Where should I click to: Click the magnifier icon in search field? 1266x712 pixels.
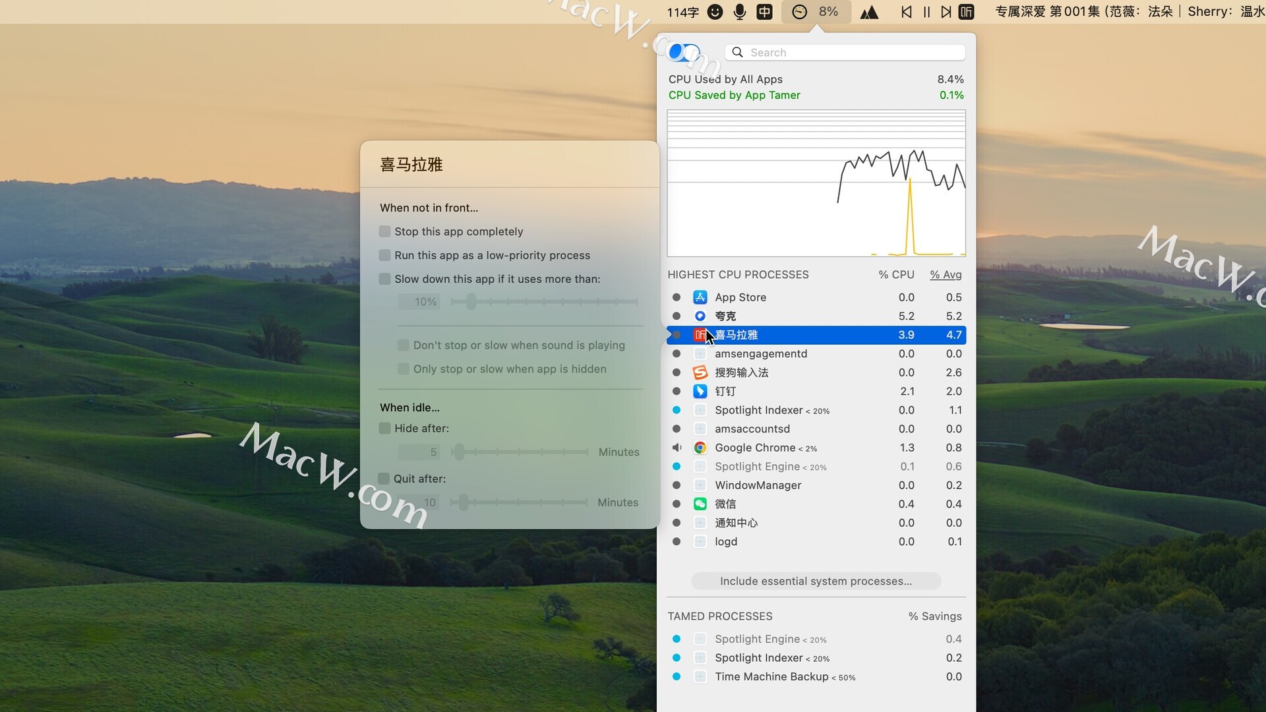coord(738,53)
